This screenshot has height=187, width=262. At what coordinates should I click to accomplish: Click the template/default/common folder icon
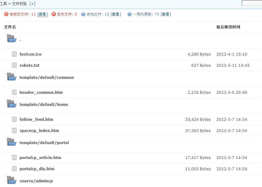coord(11,77)
